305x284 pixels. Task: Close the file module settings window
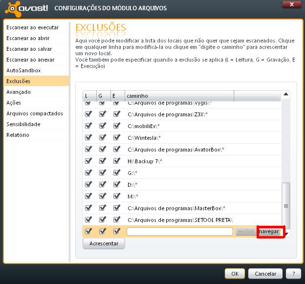(292, 4)
